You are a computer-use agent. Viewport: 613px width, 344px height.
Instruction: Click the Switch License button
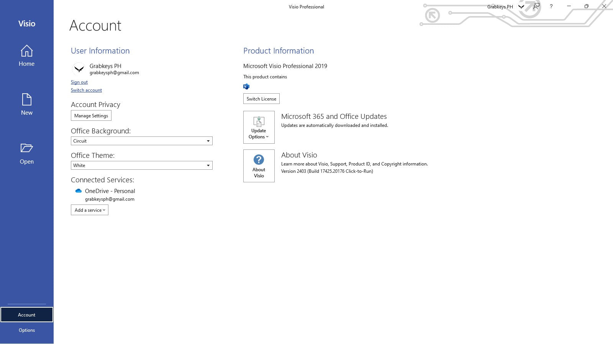(261, 99)
